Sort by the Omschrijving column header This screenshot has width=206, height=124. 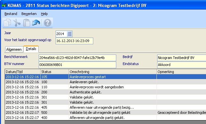[113, 72]
